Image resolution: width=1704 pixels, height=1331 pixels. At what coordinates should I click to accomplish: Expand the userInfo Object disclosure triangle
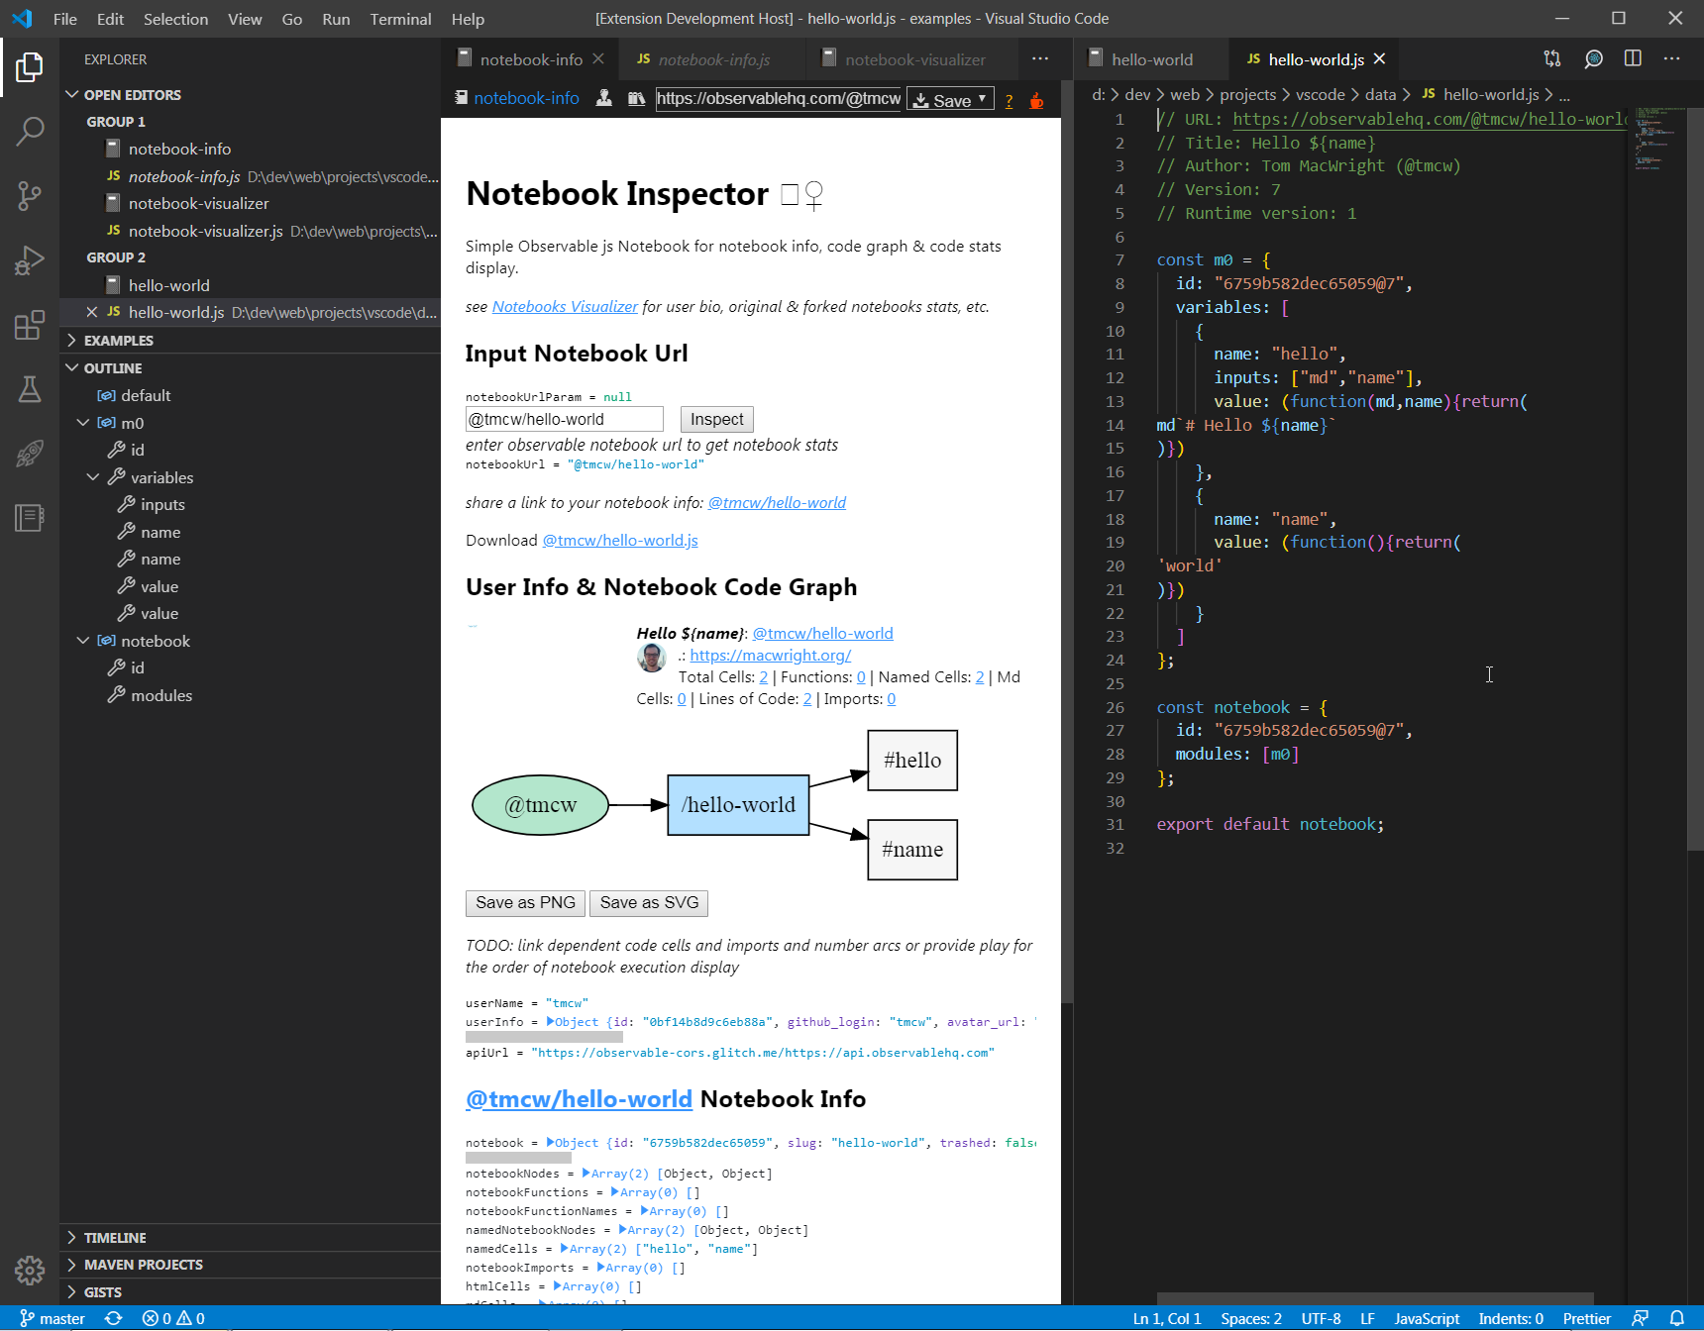click(550, 1022)
